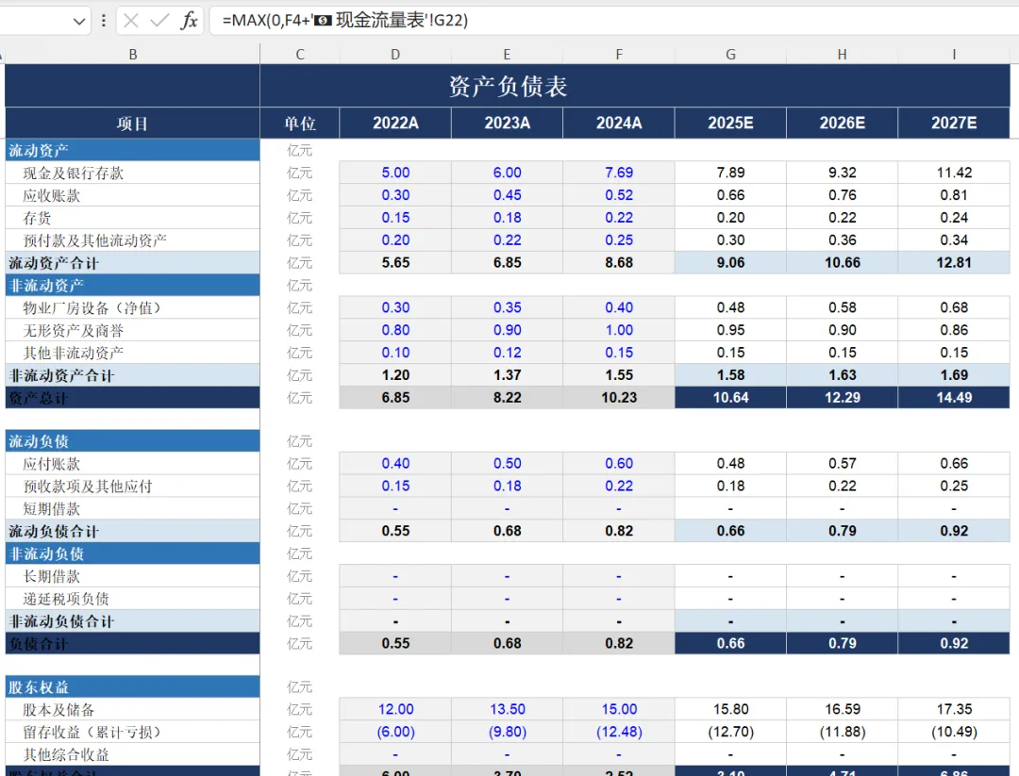This screenshot has width=1019, height=776.
Task: Select the 股本及储备 row label
Action: coord(133,709)
